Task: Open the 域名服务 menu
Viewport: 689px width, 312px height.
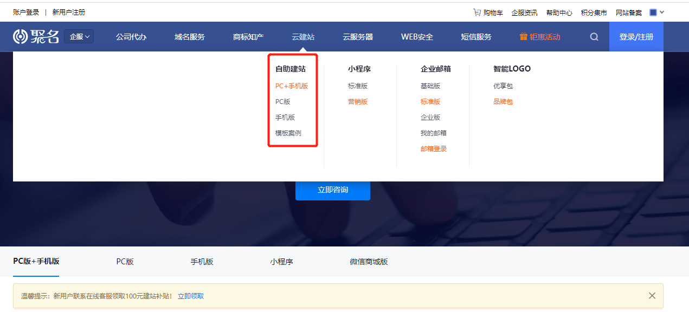Action: pos(190,37)
